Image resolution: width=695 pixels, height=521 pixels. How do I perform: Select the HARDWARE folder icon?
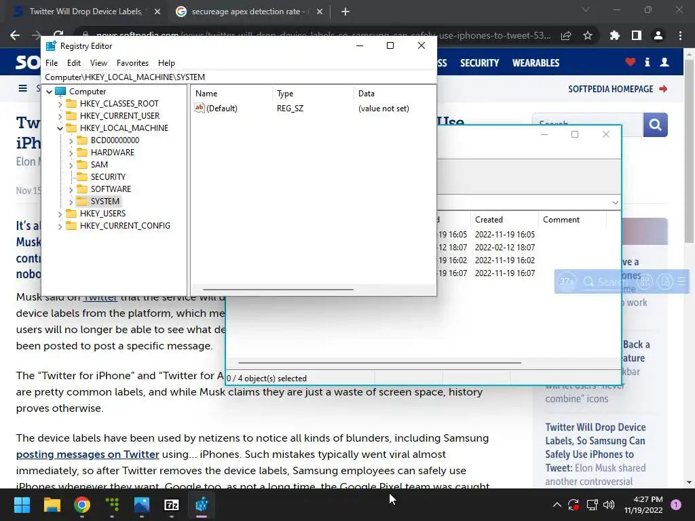82,153
